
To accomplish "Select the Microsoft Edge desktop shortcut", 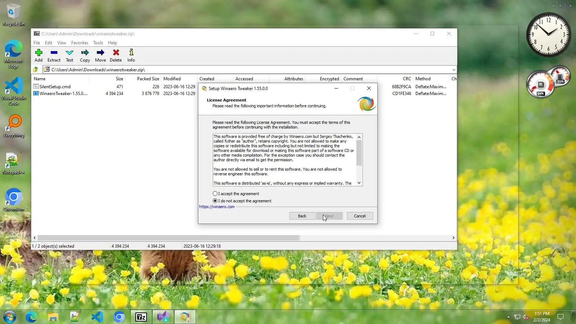I will [13, 54].
